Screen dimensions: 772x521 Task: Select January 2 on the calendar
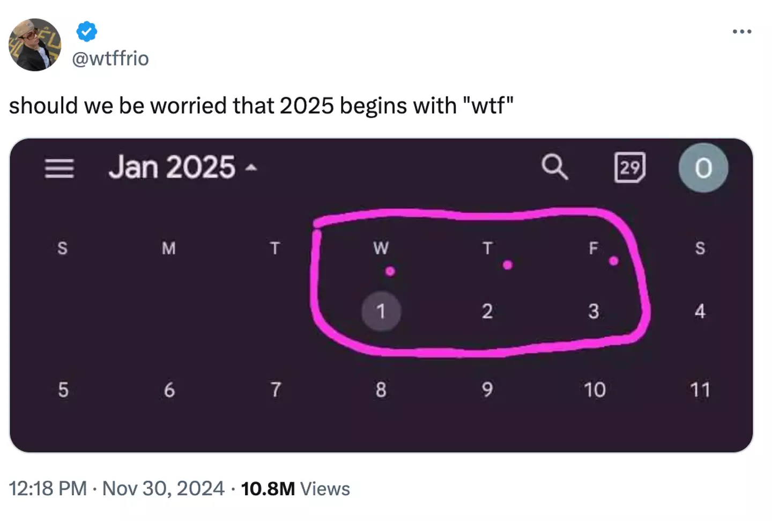point(487,311)
